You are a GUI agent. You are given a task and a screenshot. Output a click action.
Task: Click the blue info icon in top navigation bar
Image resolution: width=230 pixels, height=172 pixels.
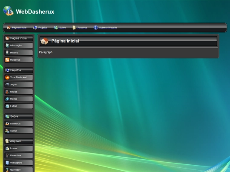pyautogui.click(x=96, y=28)
